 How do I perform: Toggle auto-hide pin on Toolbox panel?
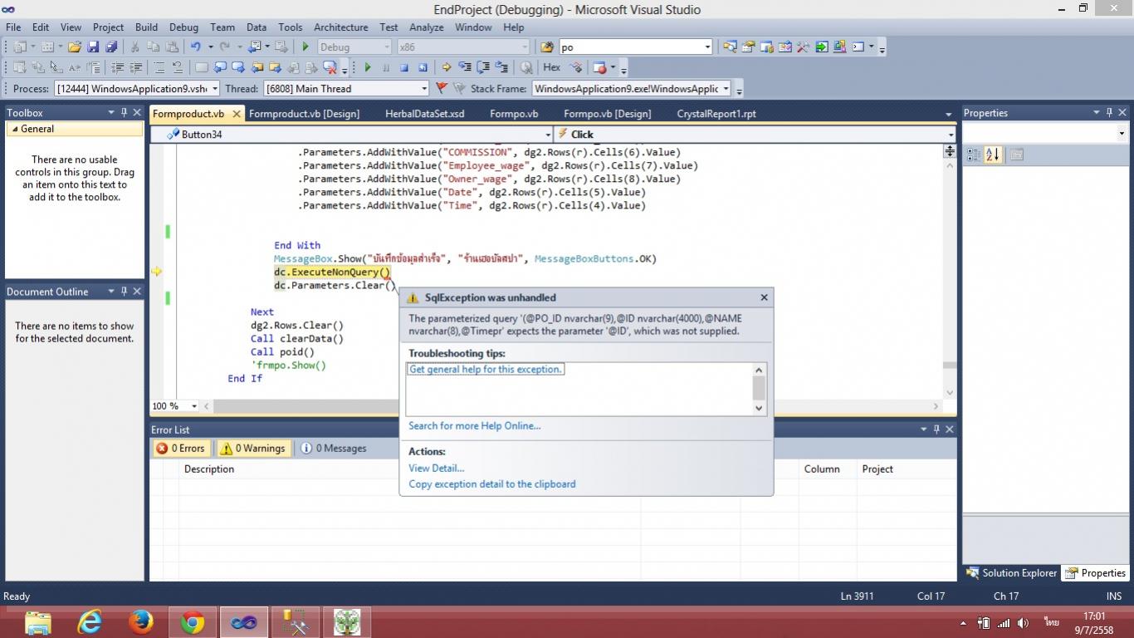click(124, 113)
